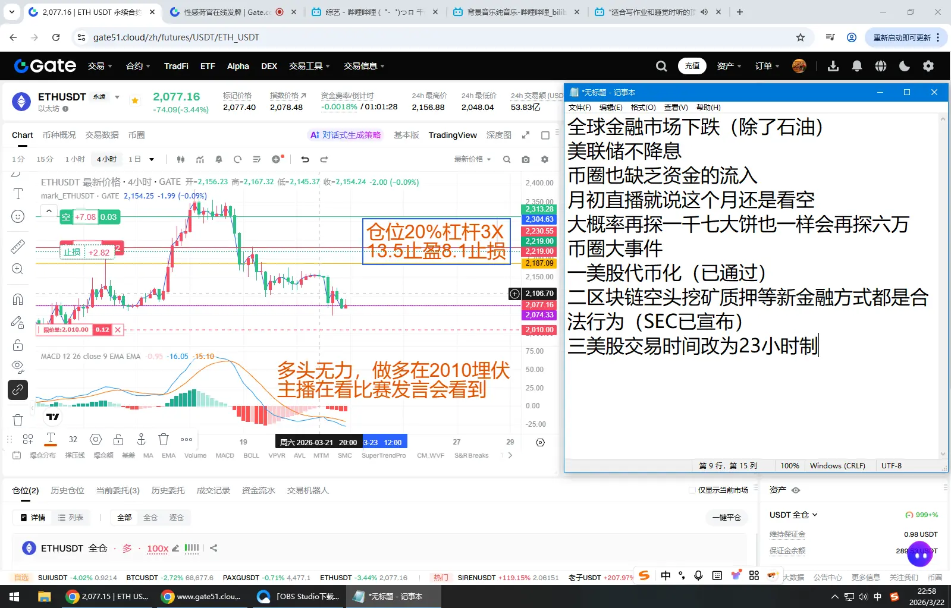The image size is (951, 608).
Task: Open Gate settings gear in header
Action: pos(928,66)
